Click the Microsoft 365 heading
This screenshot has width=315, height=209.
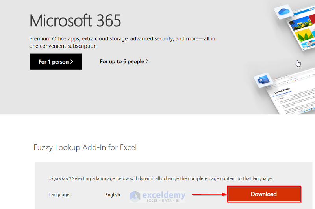[x=75, y=20]
